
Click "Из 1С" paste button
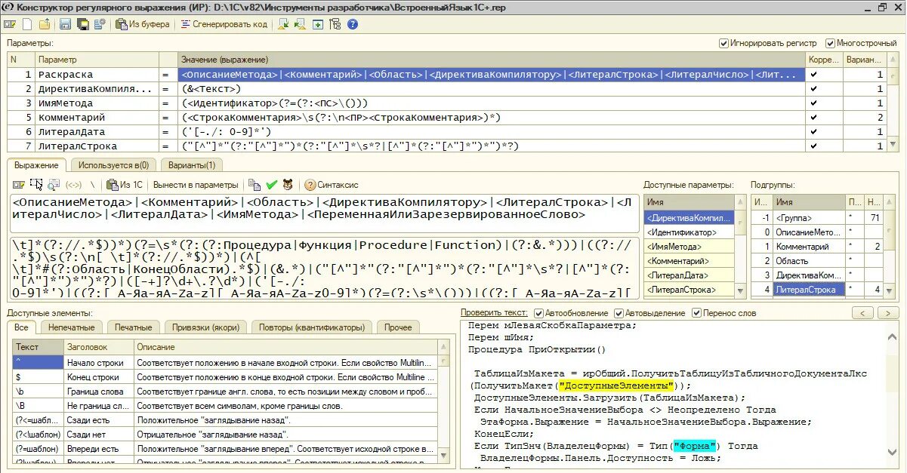(x=125, y=185)
